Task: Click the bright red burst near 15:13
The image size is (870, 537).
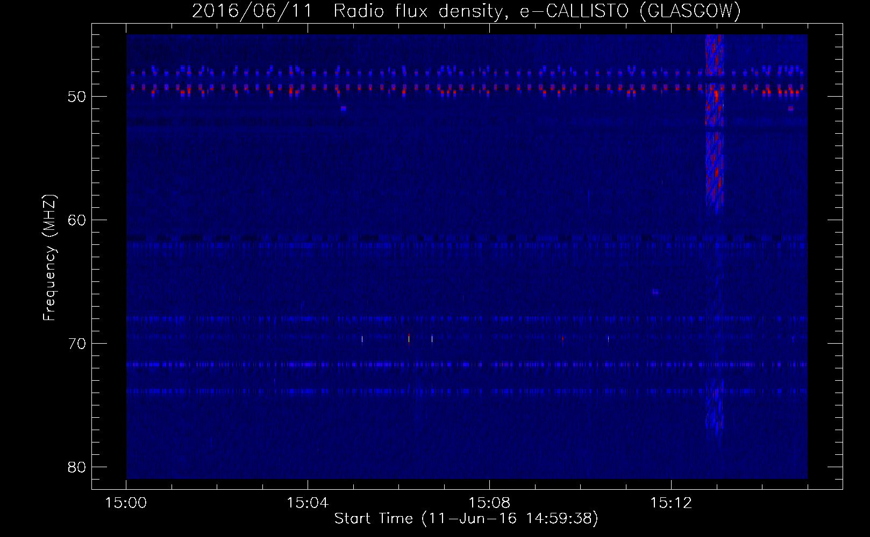Action: pos(715,124)
